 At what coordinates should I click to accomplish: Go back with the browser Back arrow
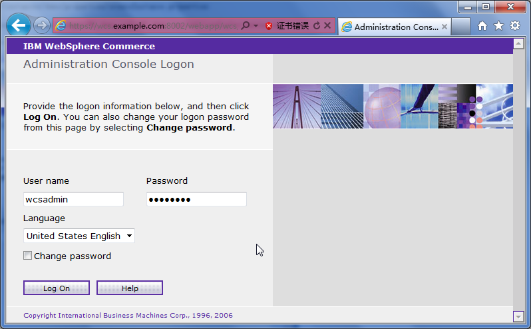coord(18,25)
